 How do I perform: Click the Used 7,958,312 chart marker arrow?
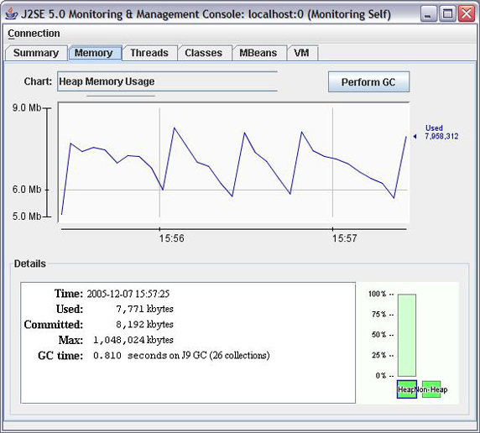pos(415,136)
